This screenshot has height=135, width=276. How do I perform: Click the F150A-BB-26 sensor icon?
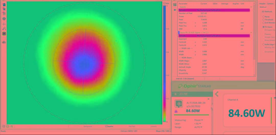[178, 104]
